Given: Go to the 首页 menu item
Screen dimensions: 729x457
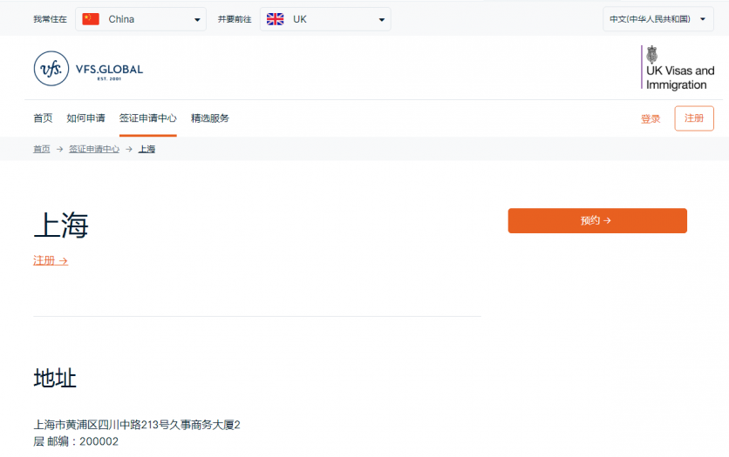Looking at the screenshot, I should (x=43, y=118).
